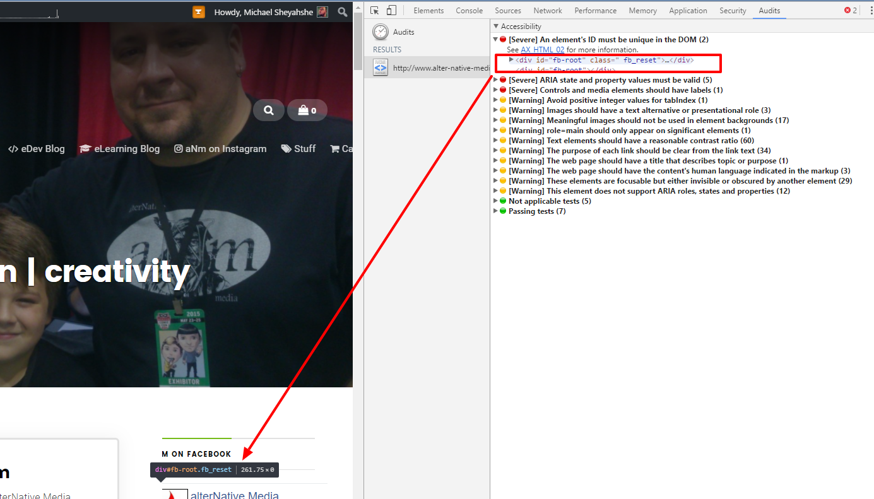
Task: Expand Passing tests
Action: 496,211
